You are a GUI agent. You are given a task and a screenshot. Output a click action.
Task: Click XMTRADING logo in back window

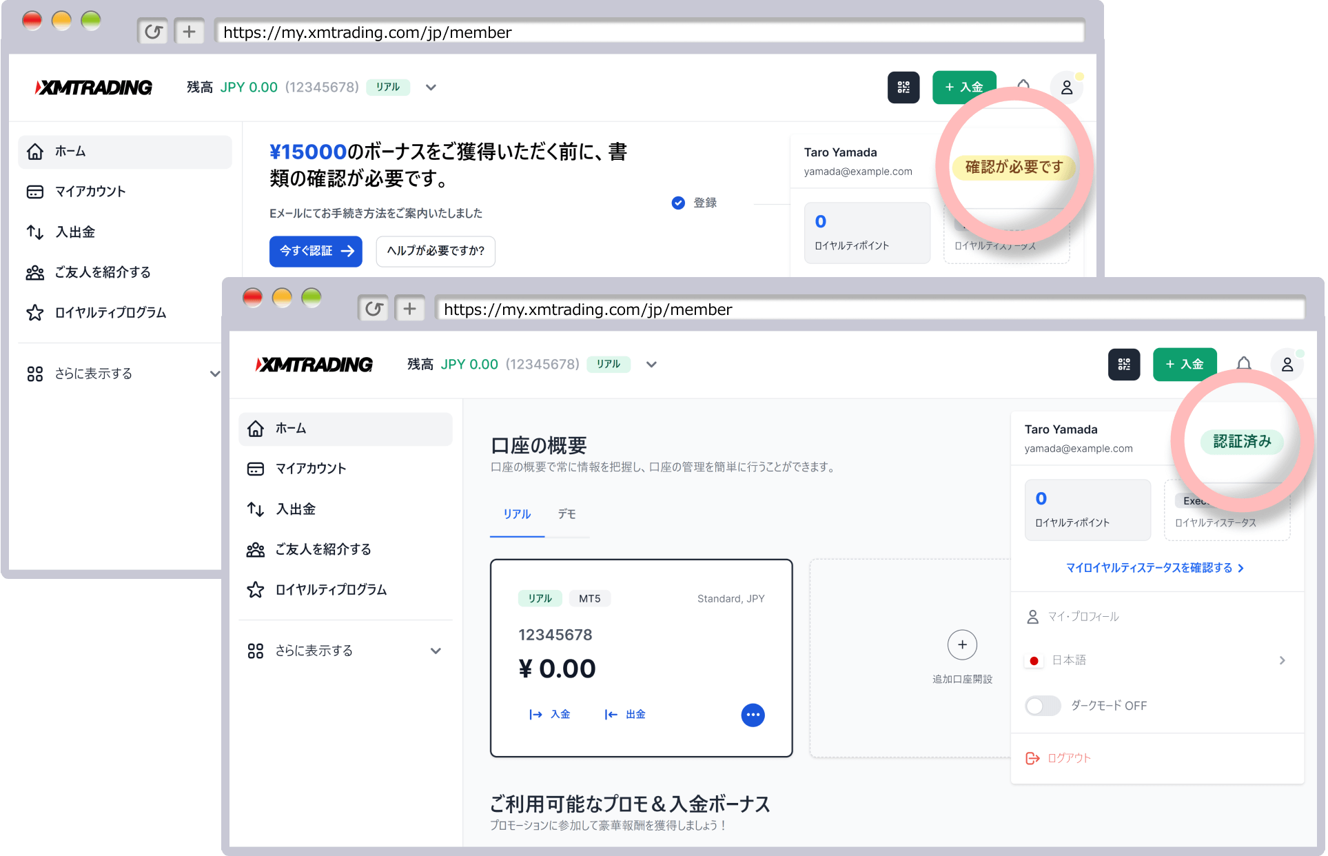pyautogui.click(x=94, y=88)
